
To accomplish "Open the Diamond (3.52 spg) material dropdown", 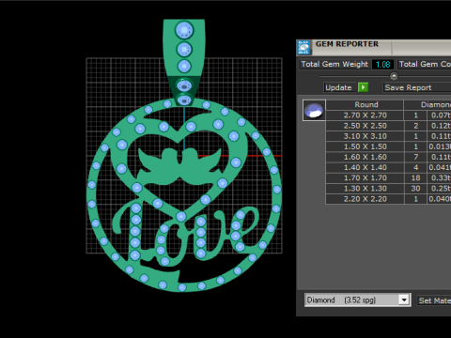I will pyautogui.click(x=357, y=300).
